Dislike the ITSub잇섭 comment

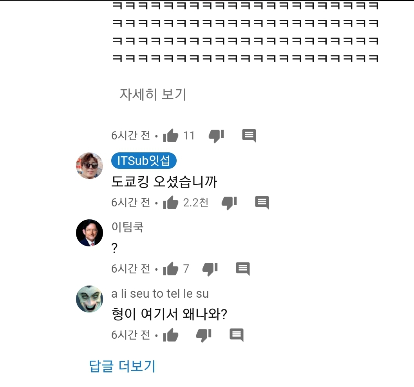coord(229,203)
